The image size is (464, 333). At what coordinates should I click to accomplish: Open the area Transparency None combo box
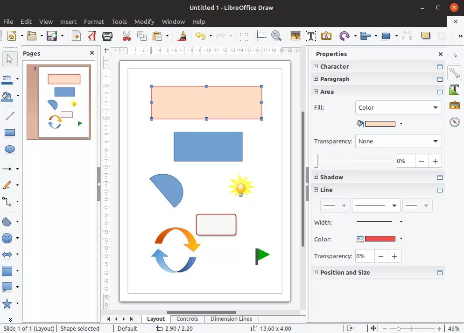(x=398, y=141)
